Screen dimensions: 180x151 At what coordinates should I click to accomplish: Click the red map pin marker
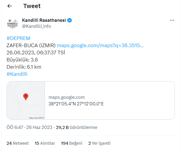tap(26, 96)
